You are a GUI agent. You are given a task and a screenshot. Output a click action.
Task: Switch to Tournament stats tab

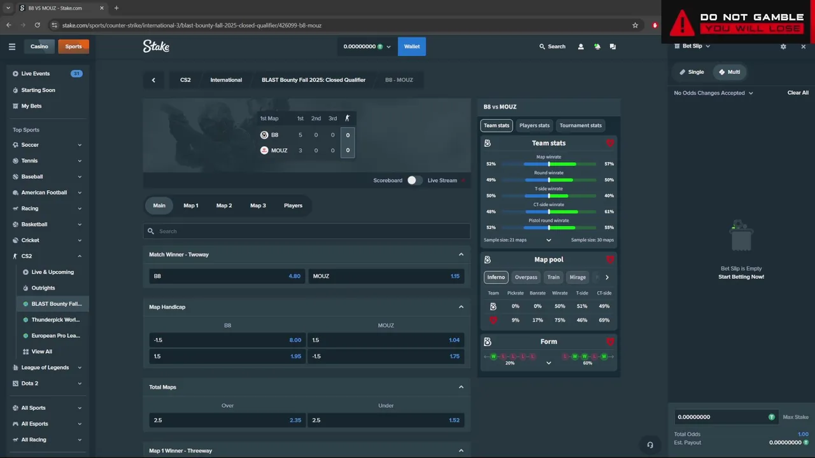coord(581,125)
